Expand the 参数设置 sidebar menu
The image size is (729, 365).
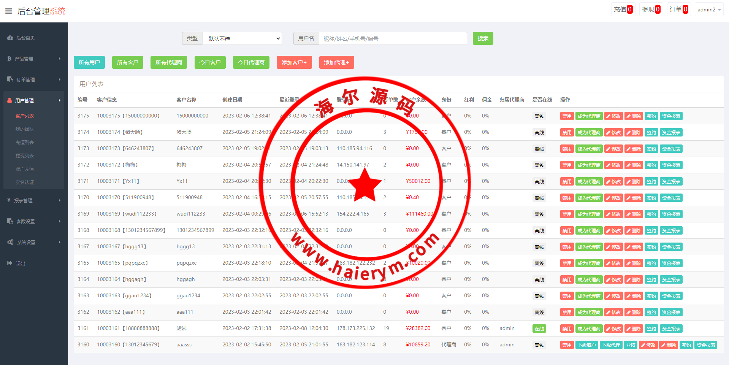34,221
